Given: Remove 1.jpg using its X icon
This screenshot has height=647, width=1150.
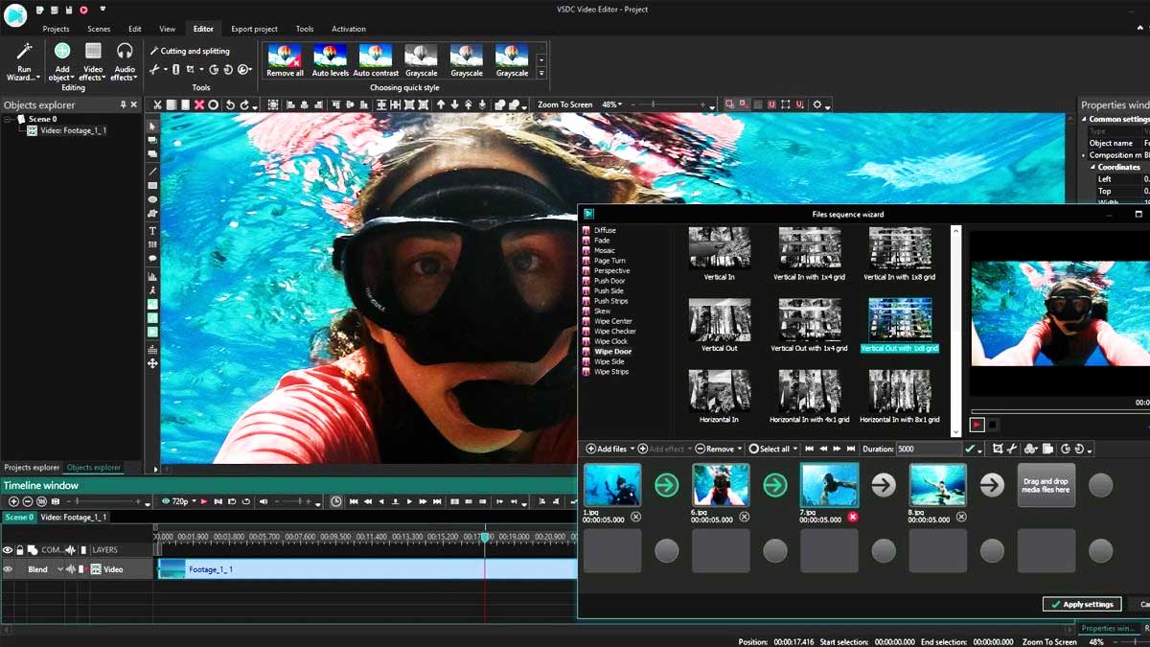Looking at the screenshot, I should pos(635,517).
